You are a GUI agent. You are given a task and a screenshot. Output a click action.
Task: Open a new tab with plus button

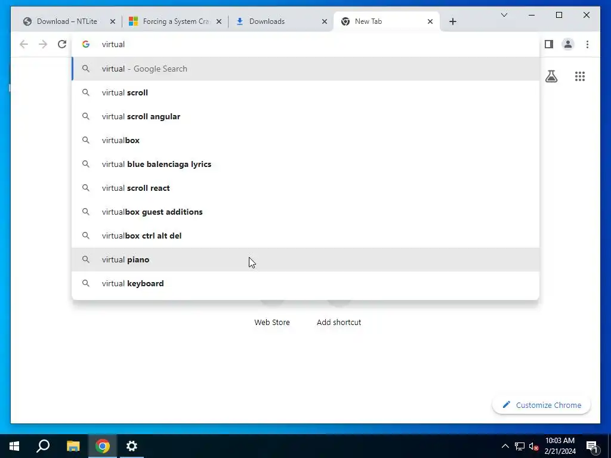tap(452, 21)
